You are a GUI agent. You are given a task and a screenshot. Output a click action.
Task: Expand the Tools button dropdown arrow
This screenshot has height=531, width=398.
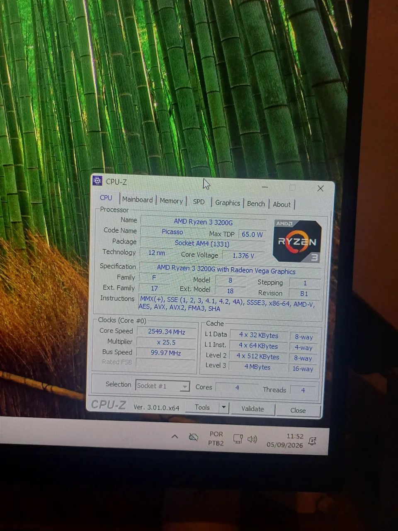pos(223,407)
